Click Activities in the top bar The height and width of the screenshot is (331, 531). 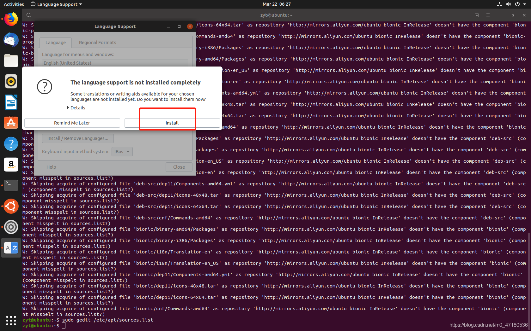tap(14, 4)
